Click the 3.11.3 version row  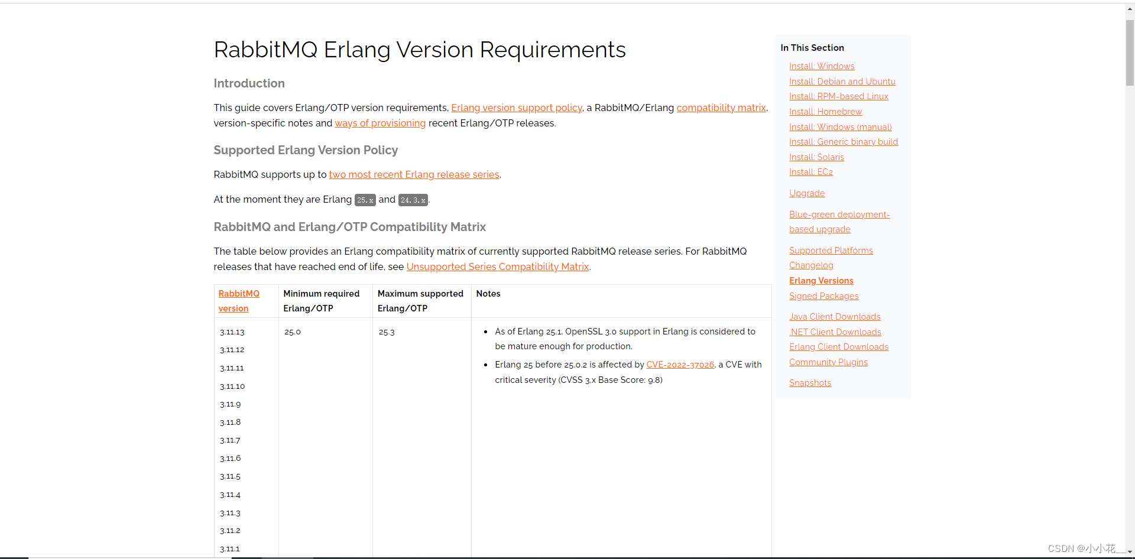230,513
